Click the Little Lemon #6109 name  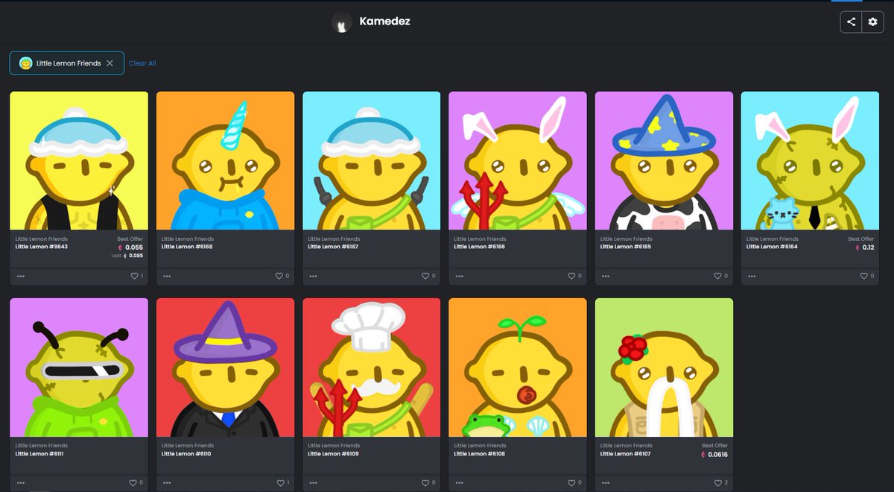click(333, 453)
